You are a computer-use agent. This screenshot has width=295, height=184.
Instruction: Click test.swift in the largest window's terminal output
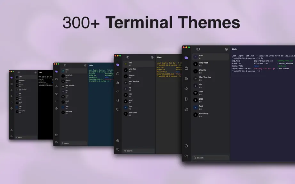click(x=283, y=69)
